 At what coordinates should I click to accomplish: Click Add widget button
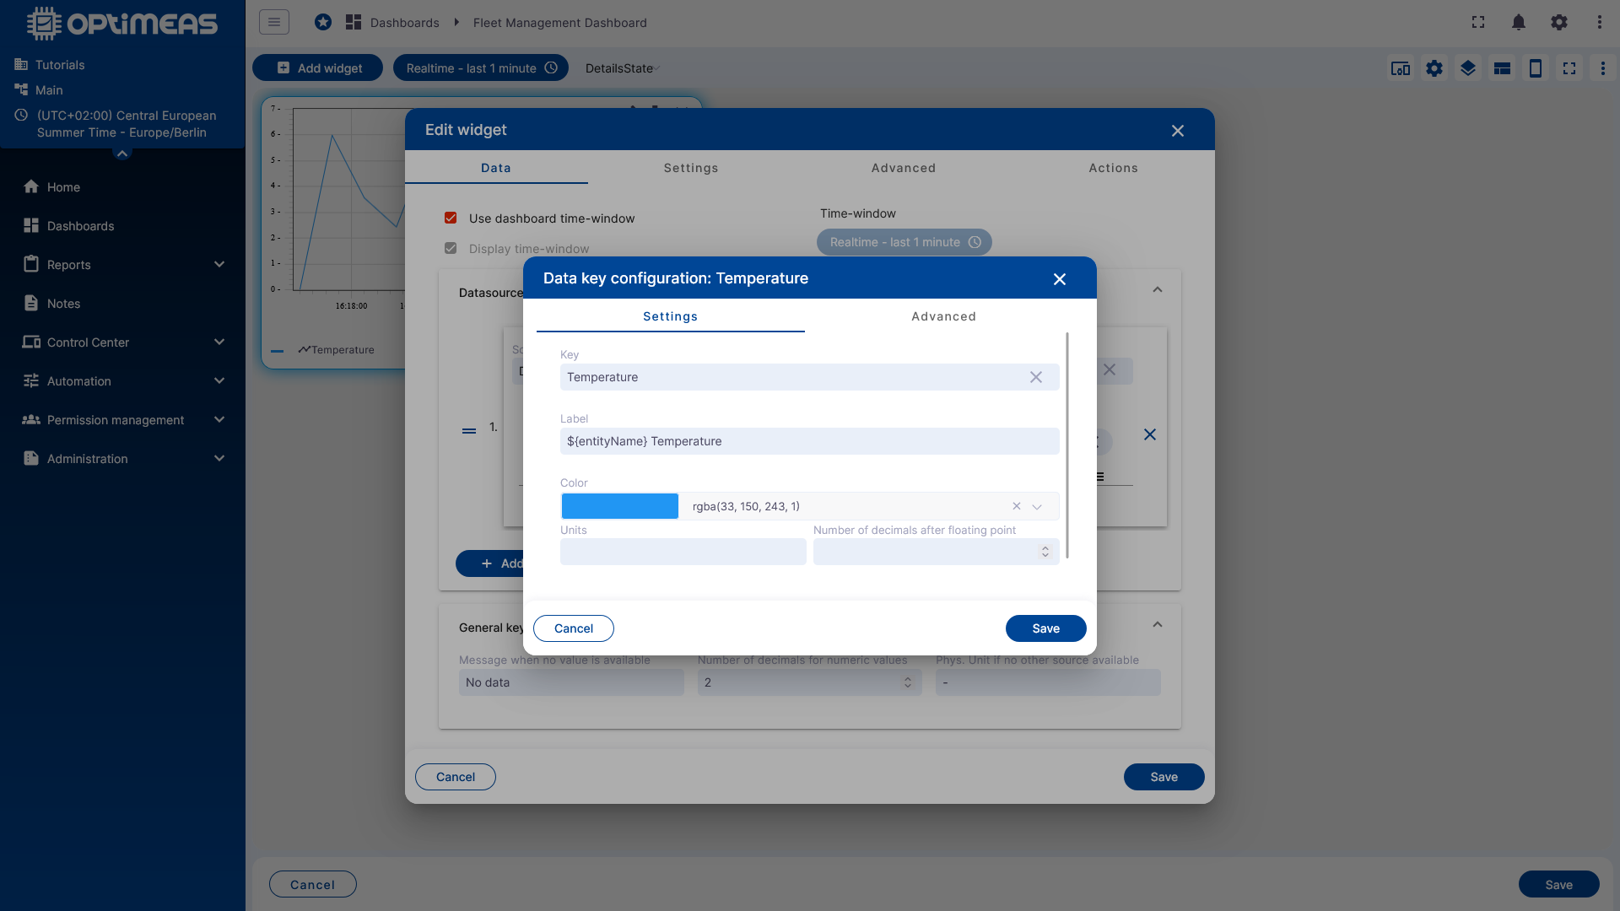point(318,68)
